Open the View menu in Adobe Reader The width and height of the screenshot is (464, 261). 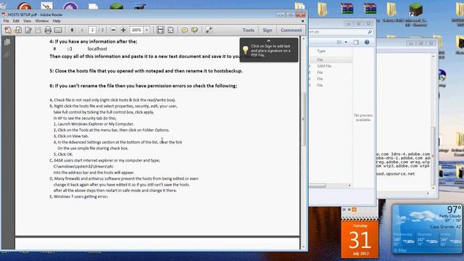click(27, 21)
